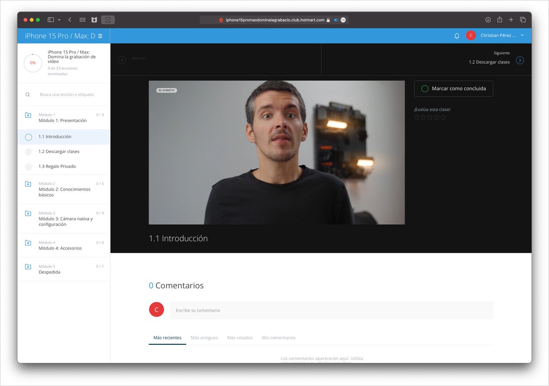Open lesson 1.3 Regalo Privado
Screen dimensions: 549x386
click(57, 166)
